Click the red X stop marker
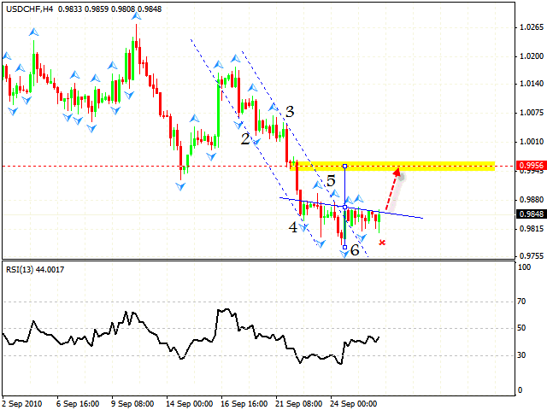 (382, 243)
